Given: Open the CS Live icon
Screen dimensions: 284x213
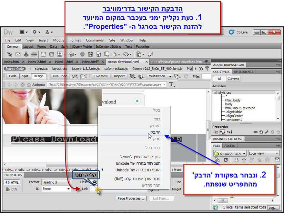Looking at the screenshot, I should tap(231, 32).
